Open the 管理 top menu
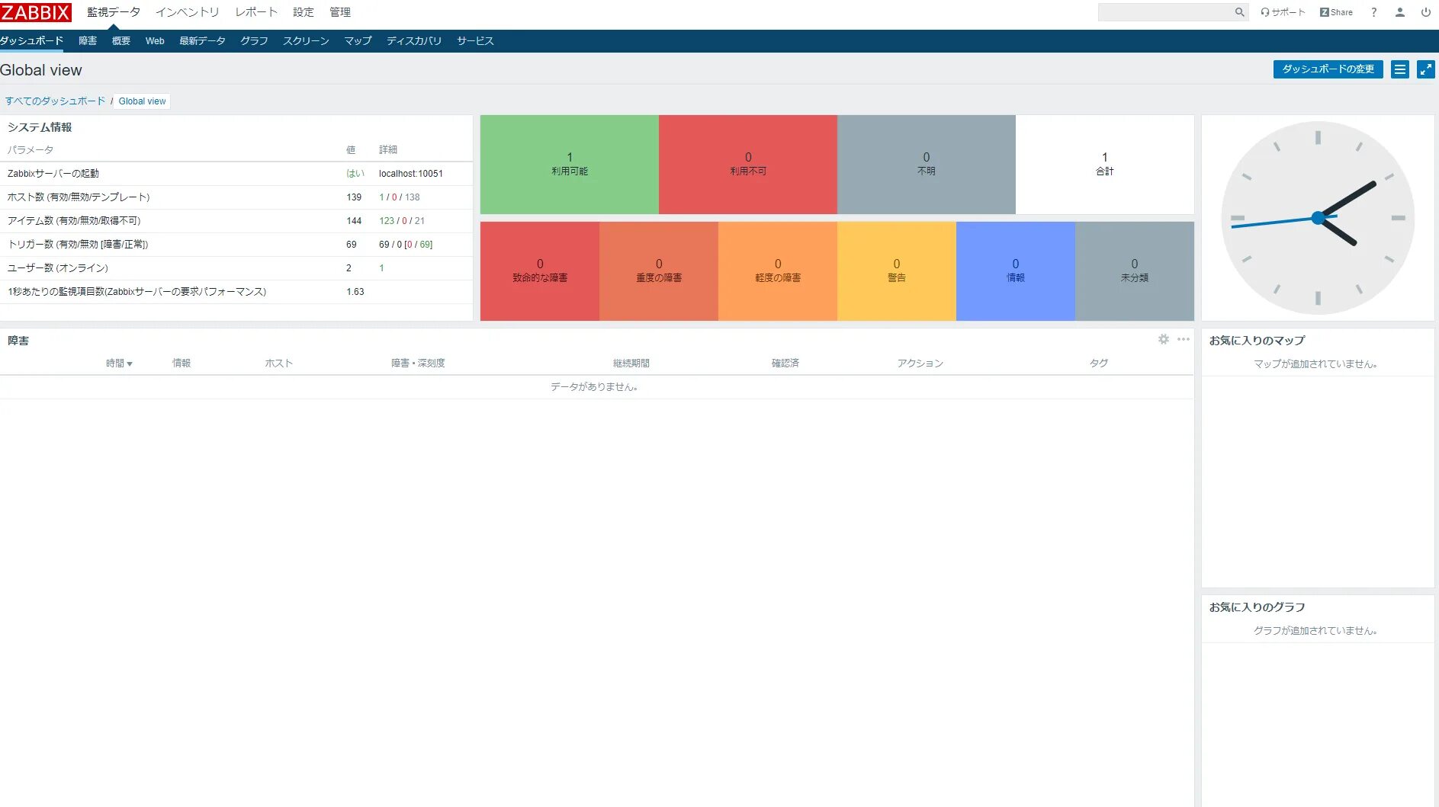 click(340, 12)
